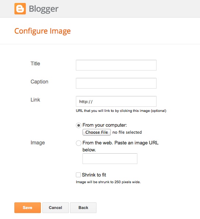The width and height of the screenshot is (200, 219).
Task: Click the Caption field label
Action: (39, 82)
